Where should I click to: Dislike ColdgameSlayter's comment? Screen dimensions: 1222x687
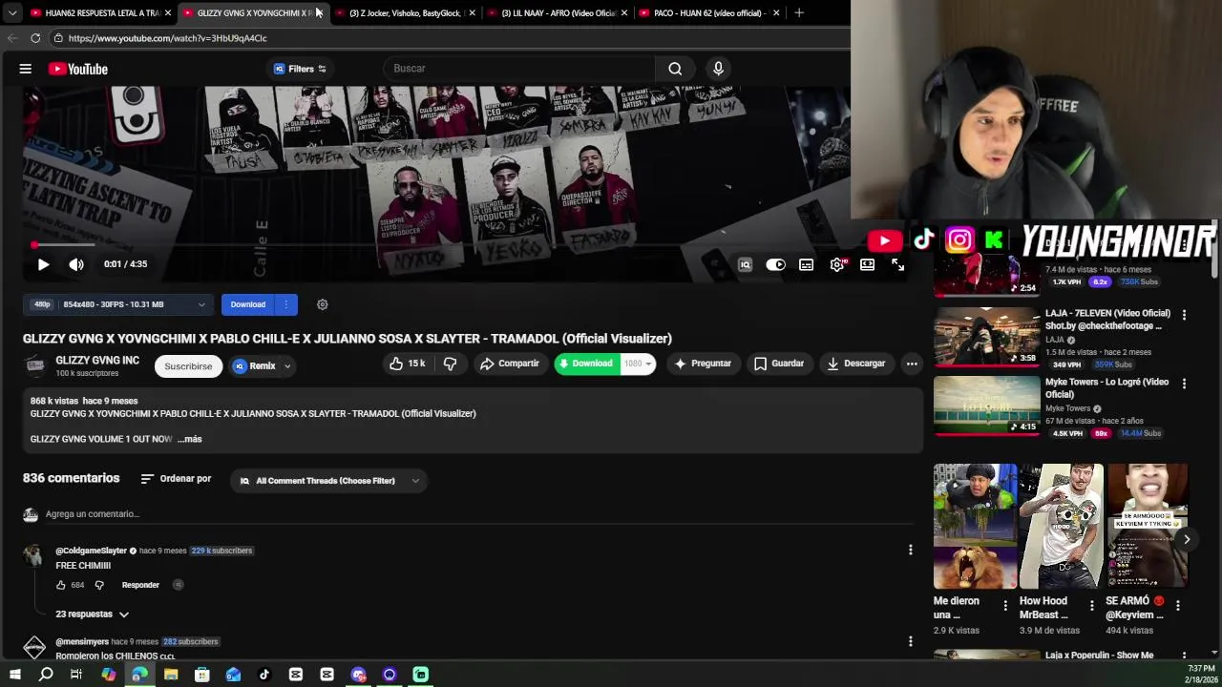tap(99, 585)
